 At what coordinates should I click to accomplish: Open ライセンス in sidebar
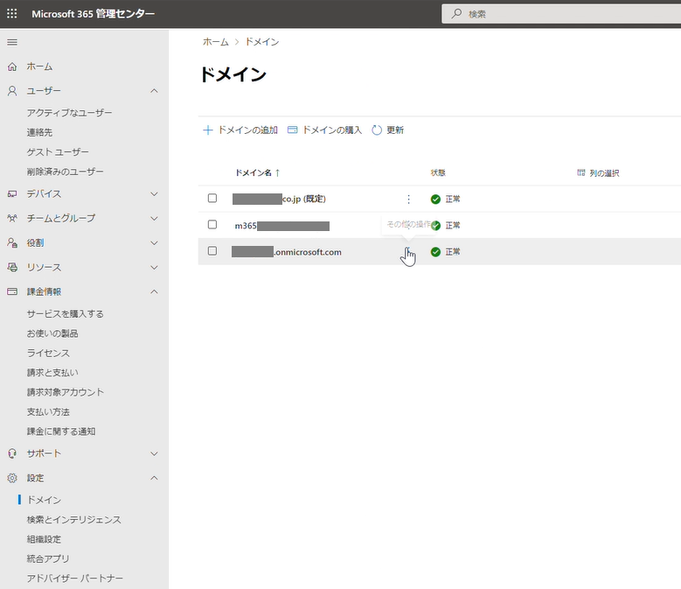(48, 353)
